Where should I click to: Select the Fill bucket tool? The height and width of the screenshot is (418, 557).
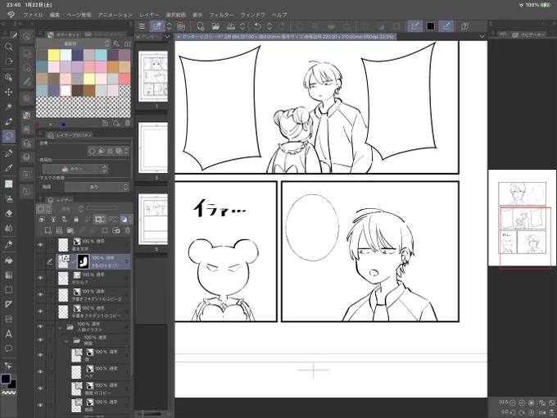click(x=8, y=260)
